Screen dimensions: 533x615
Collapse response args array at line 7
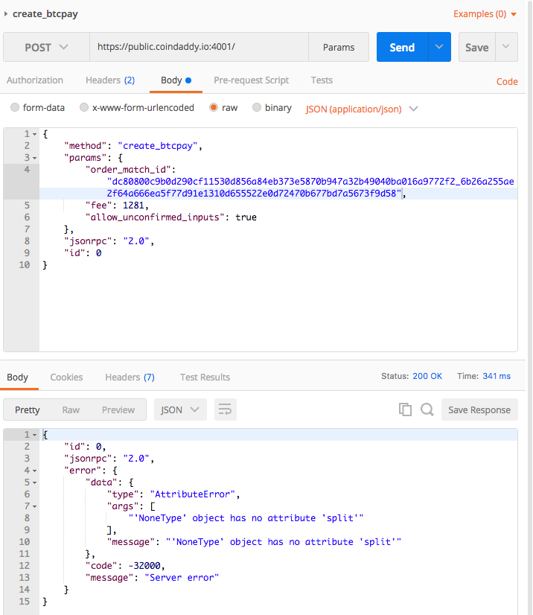point(34,507)
